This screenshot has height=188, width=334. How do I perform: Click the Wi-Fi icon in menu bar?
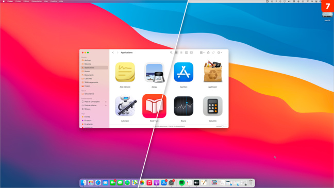308,1
